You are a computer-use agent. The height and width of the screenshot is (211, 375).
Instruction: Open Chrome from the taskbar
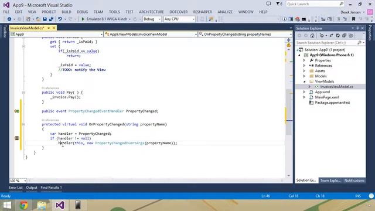click(x=23, y=205)
